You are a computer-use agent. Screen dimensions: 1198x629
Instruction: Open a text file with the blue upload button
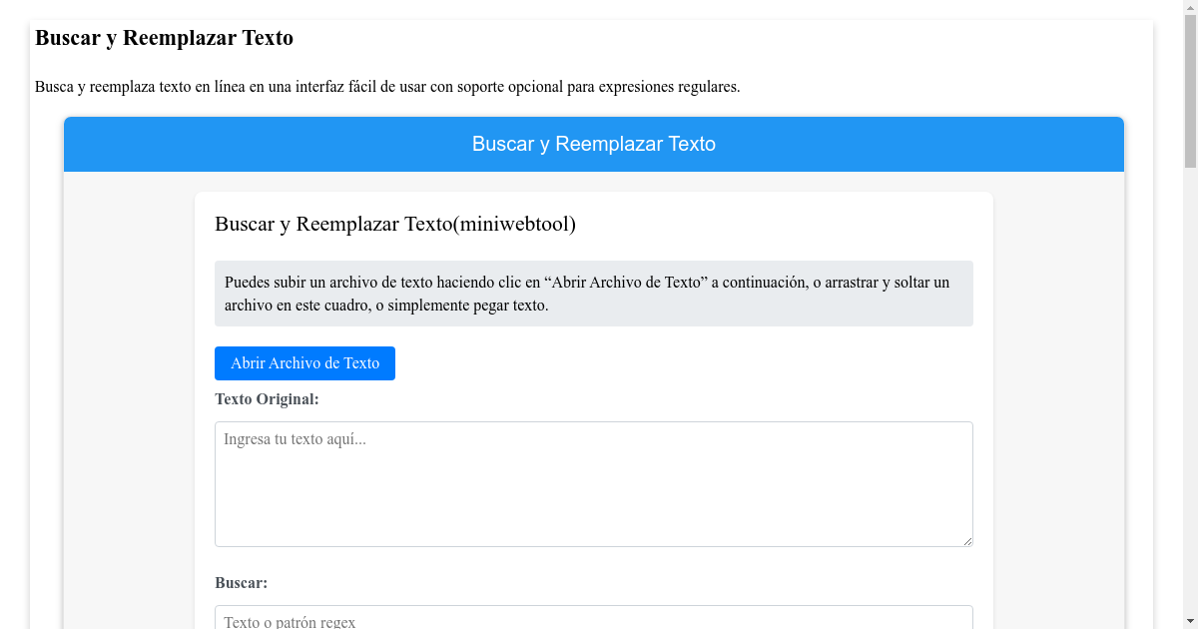(304, 362)
